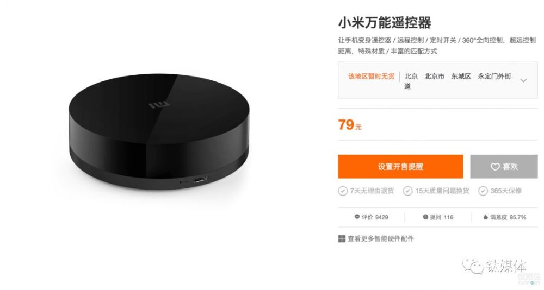
Task: Click the checkmark beside 7天无理由退货
Action: (x=342, y=191)
